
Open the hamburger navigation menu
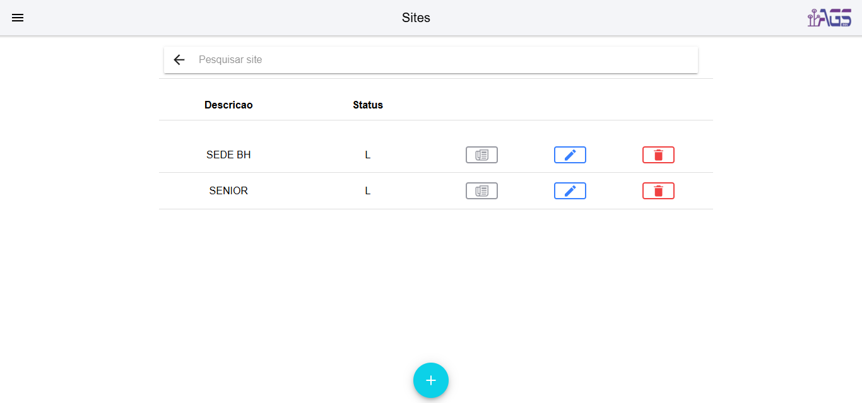(18, 18)
